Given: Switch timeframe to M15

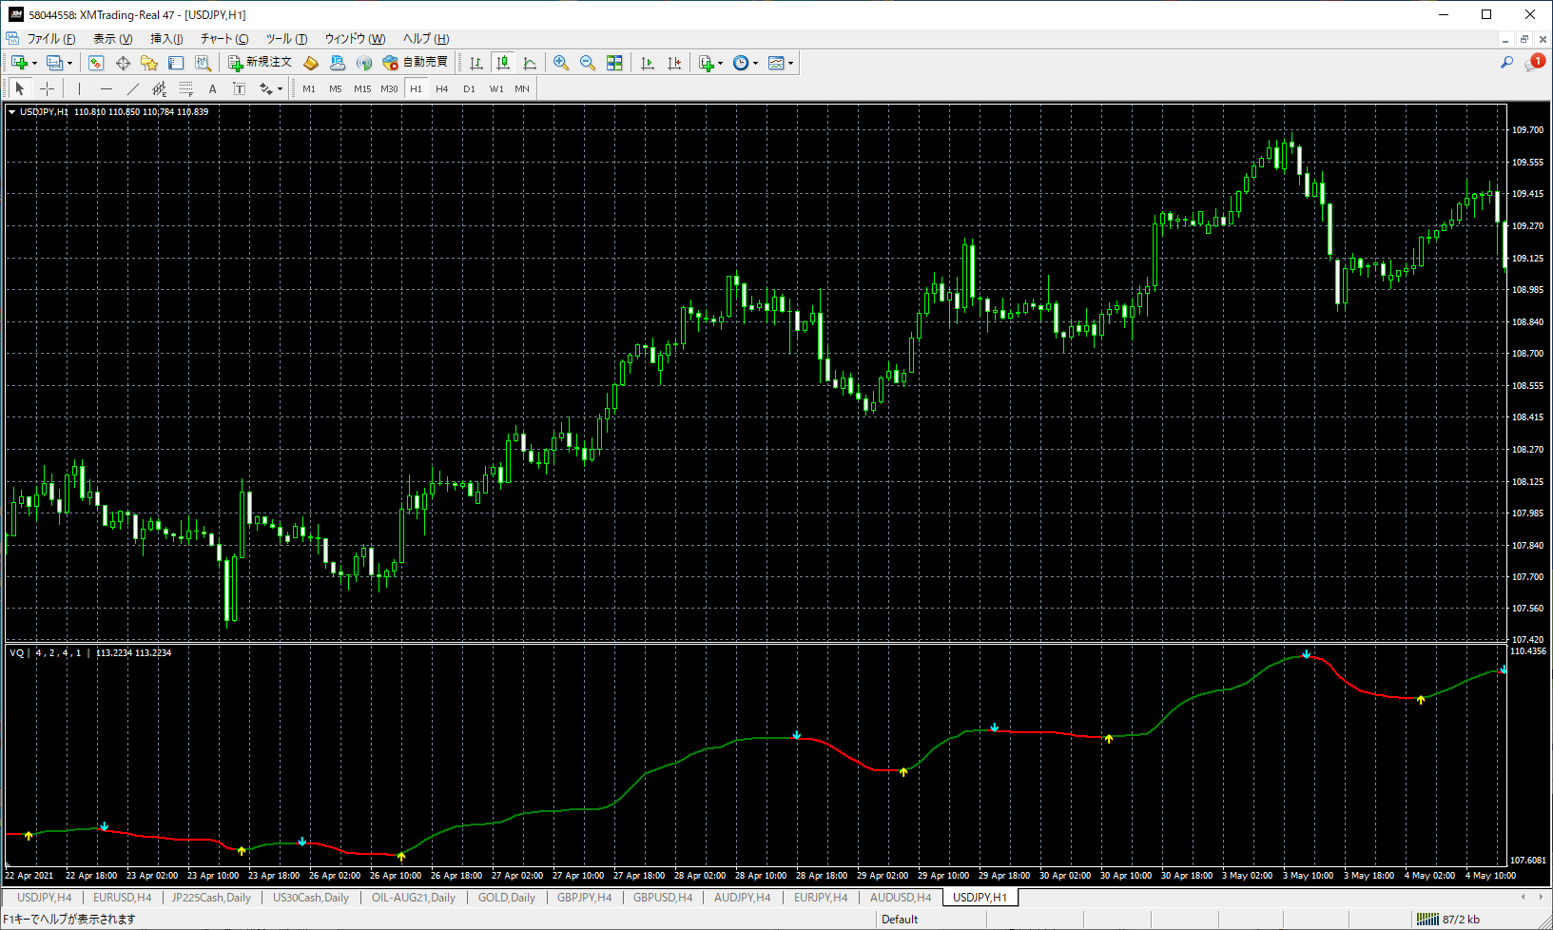Looking at the screenshot, I should [362, 88].
